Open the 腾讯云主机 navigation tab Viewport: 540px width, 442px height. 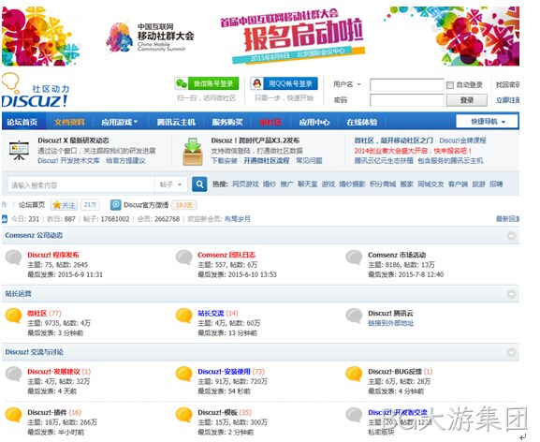(176, 122)
